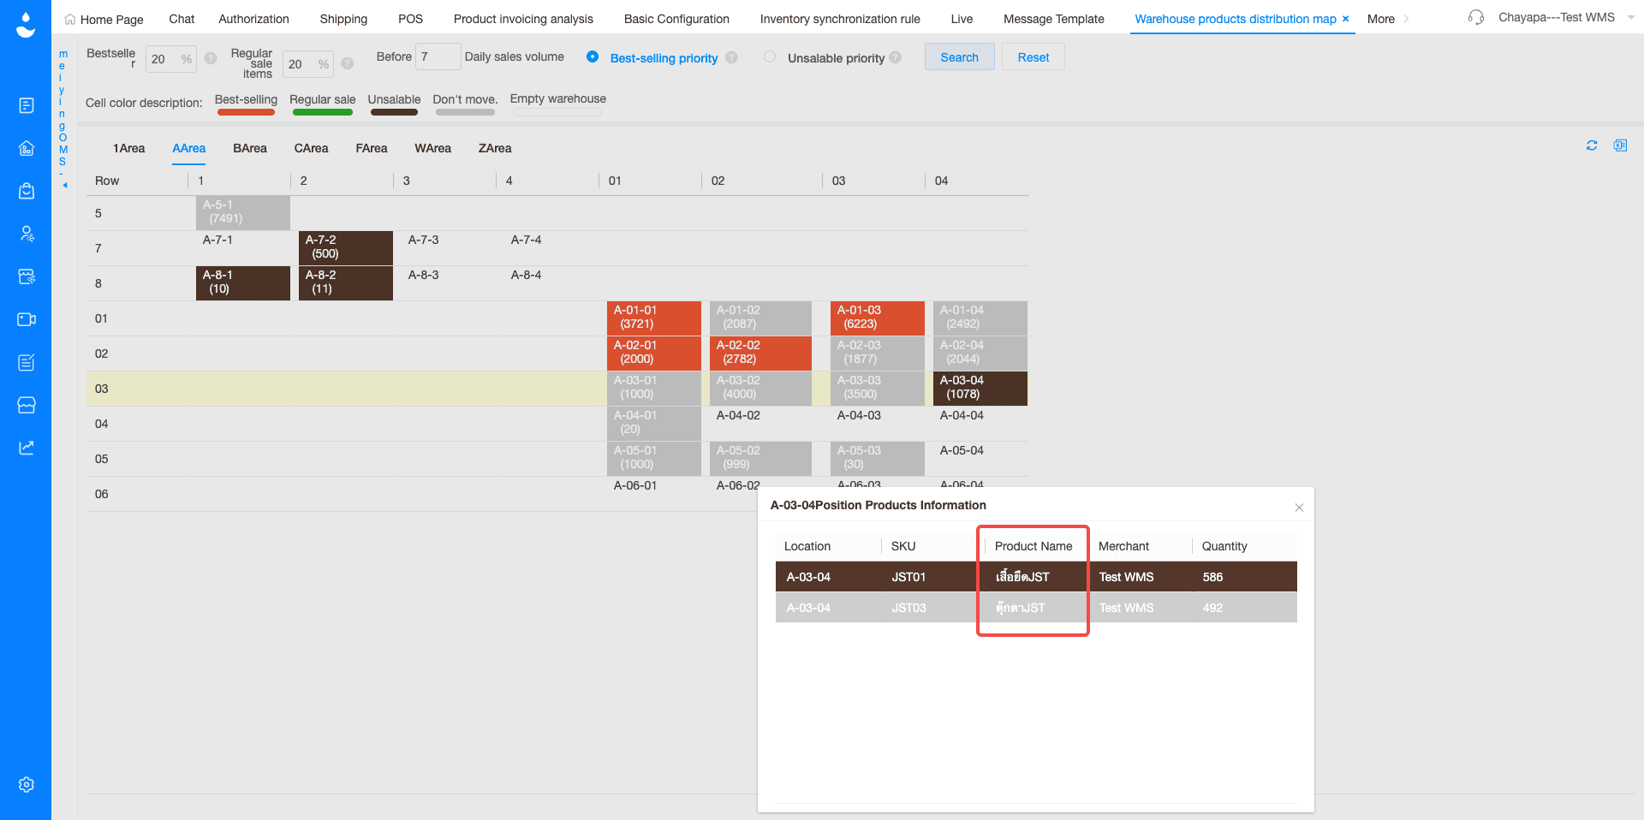Switch to the Live tab
The image size is (1644, 820).
[962, 19]
